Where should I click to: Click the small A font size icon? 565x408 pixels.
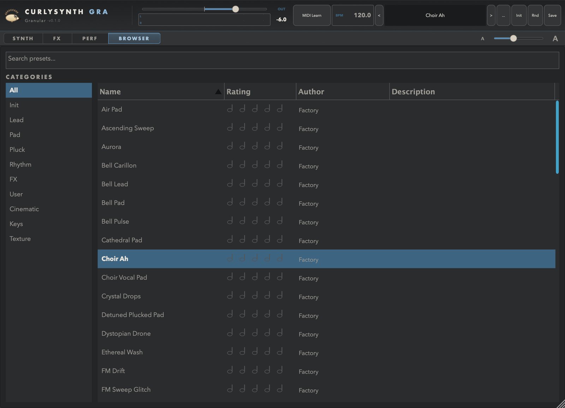(x=482, y=39)
